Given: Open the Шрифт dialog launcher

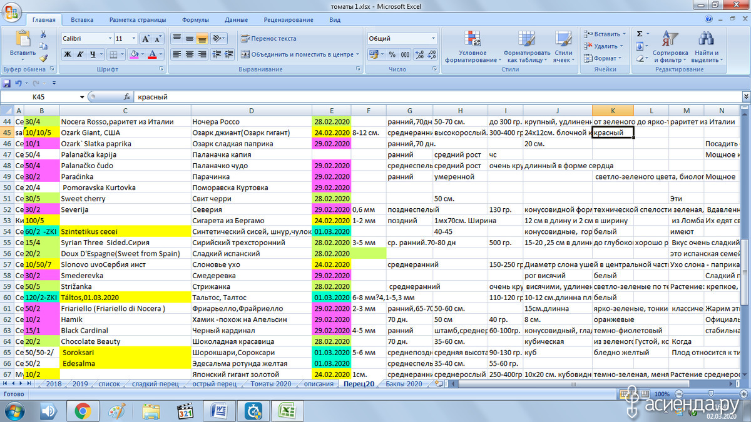Looking at the screenshot, I should pyautogui.click(x=161, y=69).
